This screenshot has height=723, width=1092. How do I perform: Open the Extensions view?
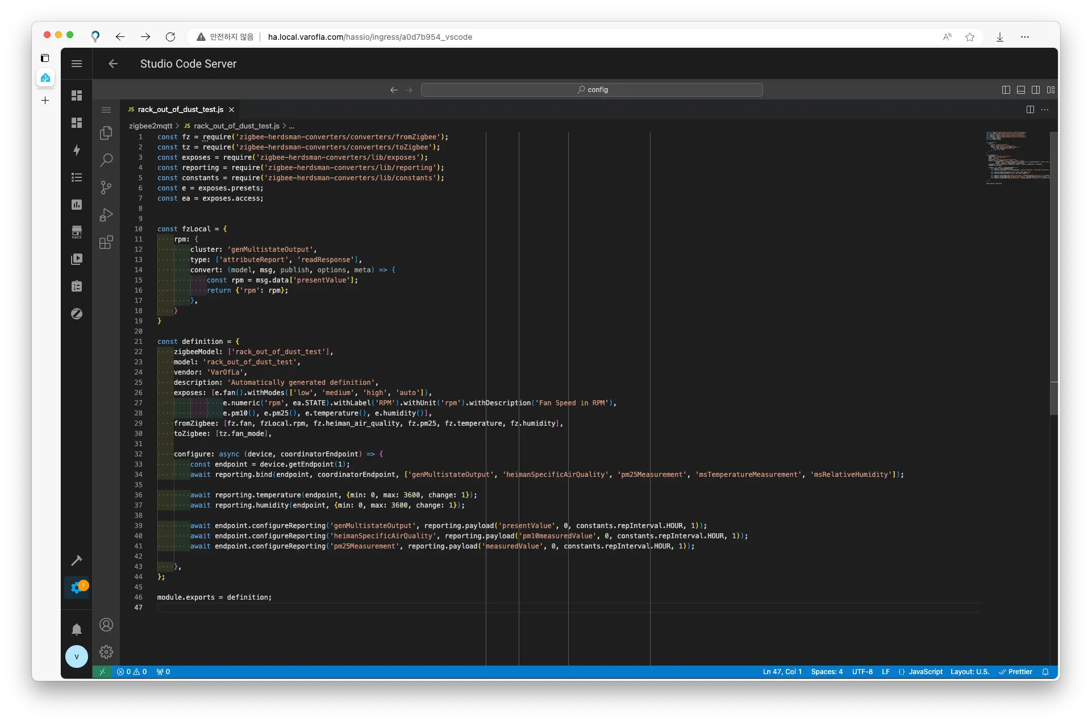coord(106,243)
